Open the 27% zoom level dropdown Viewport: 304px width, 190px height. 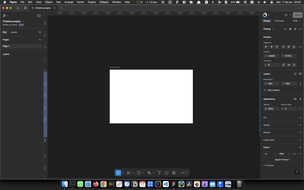tap(296, 21)
